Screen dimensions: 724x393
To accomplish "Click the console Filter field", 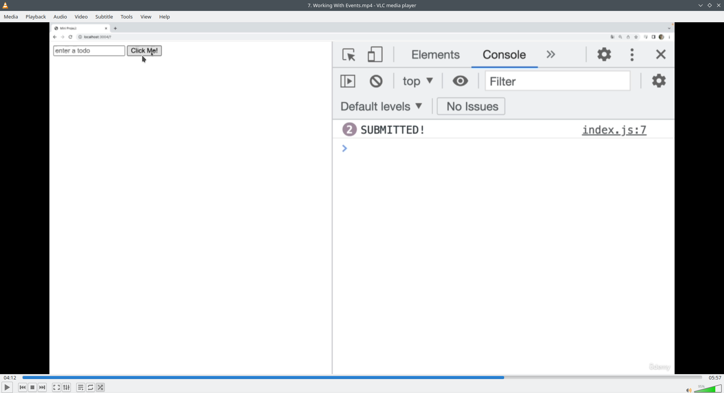I will pos(557,81).
